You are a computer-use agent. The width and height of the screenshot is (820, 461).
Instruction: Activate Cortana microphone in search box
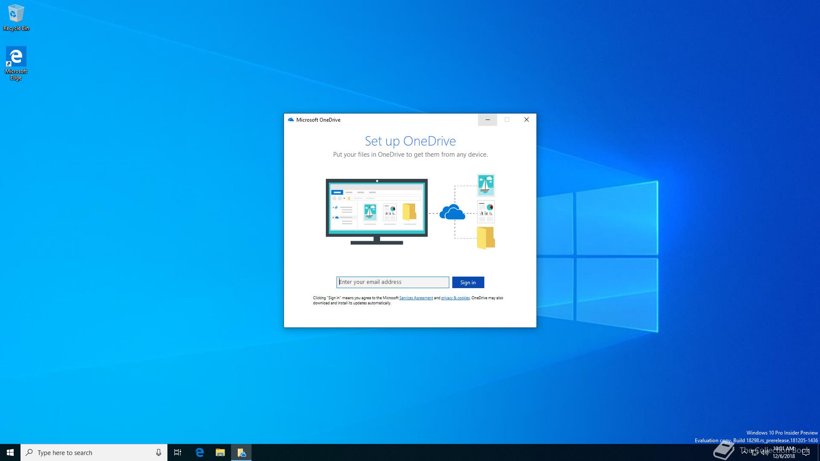coord(158,452)
